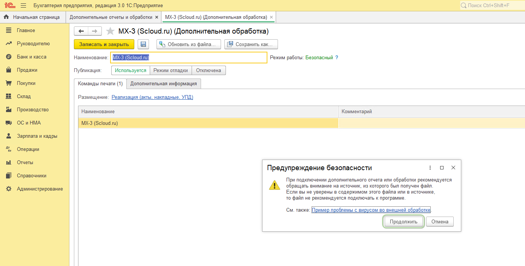525x266 pixels.
Task: Click the Наименование input field
Action: pyautogui.click(x=189, y=57)
